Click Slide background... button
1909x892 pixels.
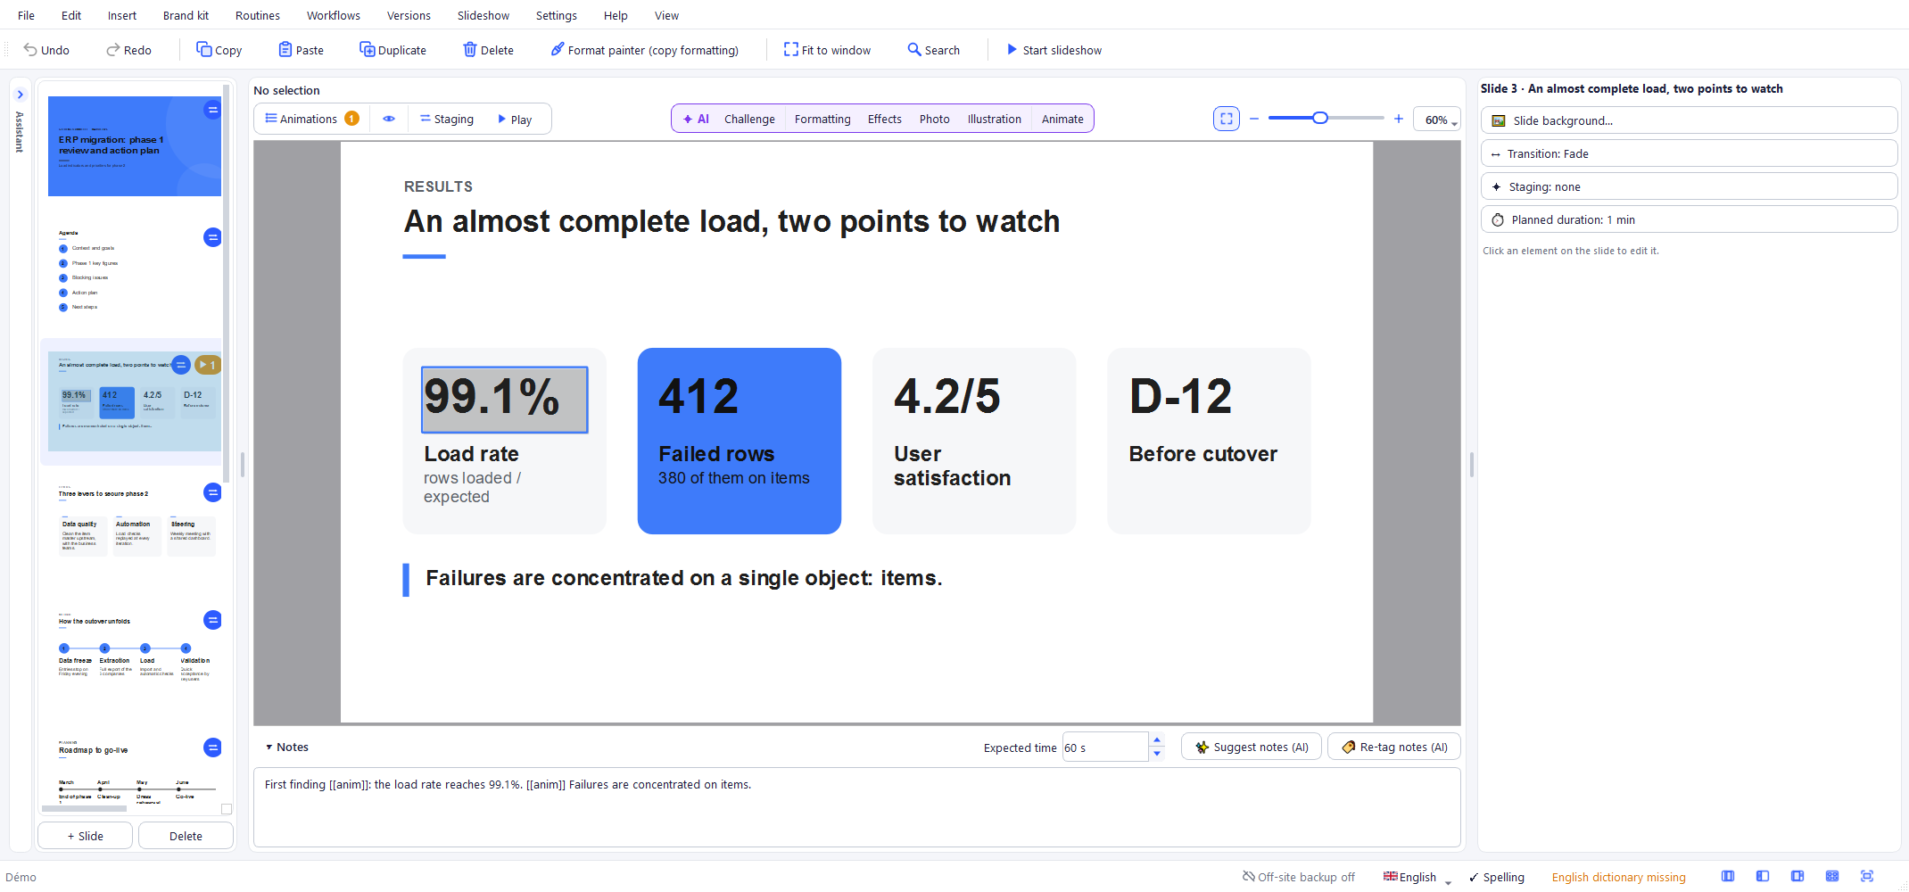[x=1689, y=120]
